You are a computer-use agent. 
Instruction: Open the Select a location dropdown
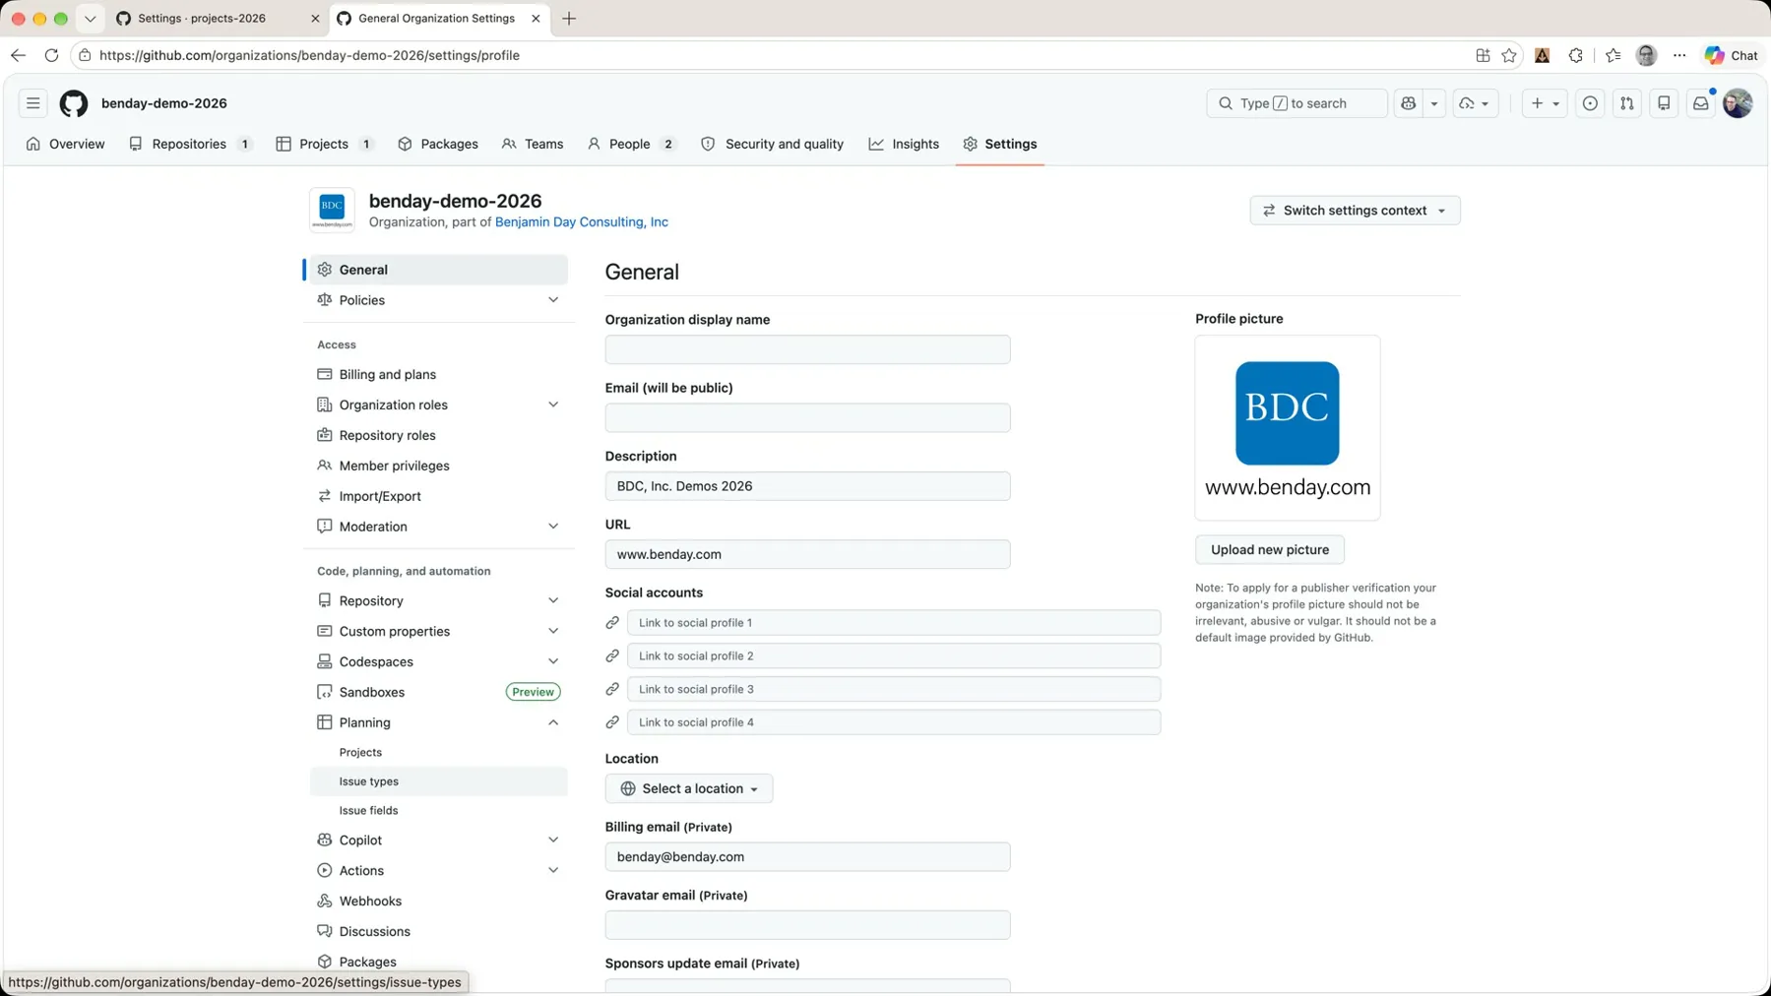pyautogui.click(x=689, y=788)
